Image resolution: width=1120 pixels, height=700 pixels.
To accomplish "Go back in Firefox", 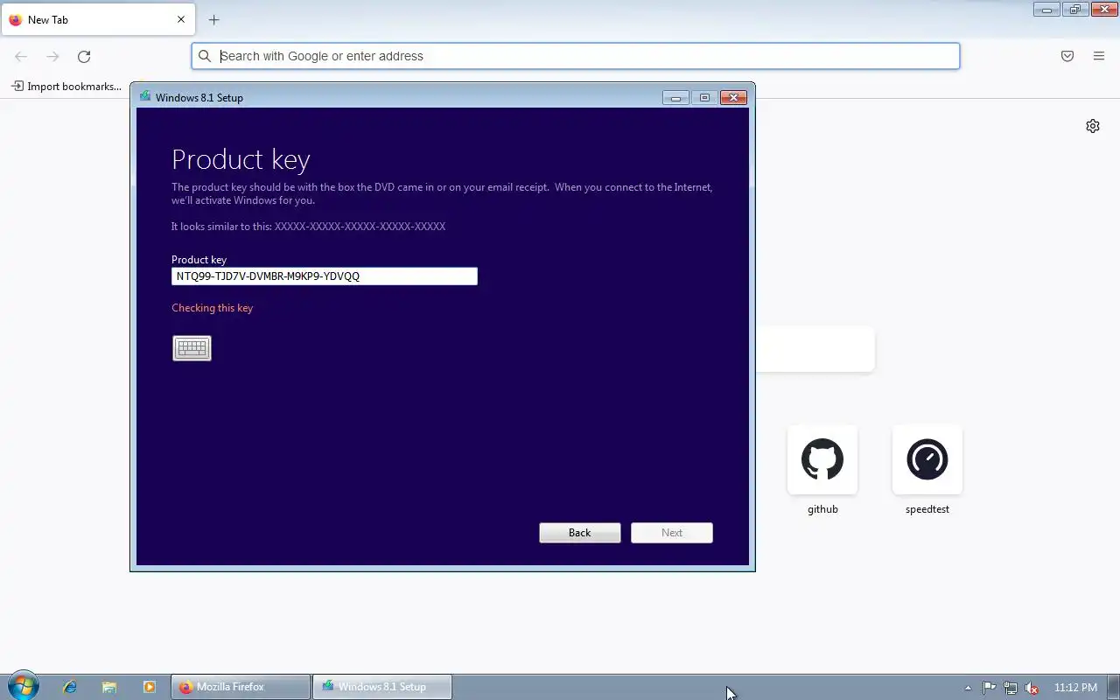I will (x=21, y=56).
